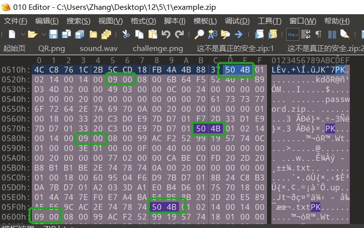Save the file with the floppy disk icon
Screen dimensions: 364x228
[x=53, y=34]
